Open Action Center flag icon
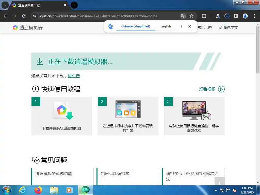This screenshot has width=260, height=195. (x=228, y=190)
